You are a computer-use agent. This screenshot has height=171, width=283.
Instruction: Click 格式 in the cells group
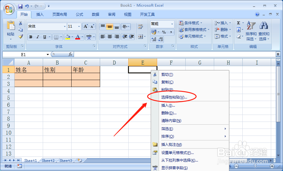click(x=223, y=36)
